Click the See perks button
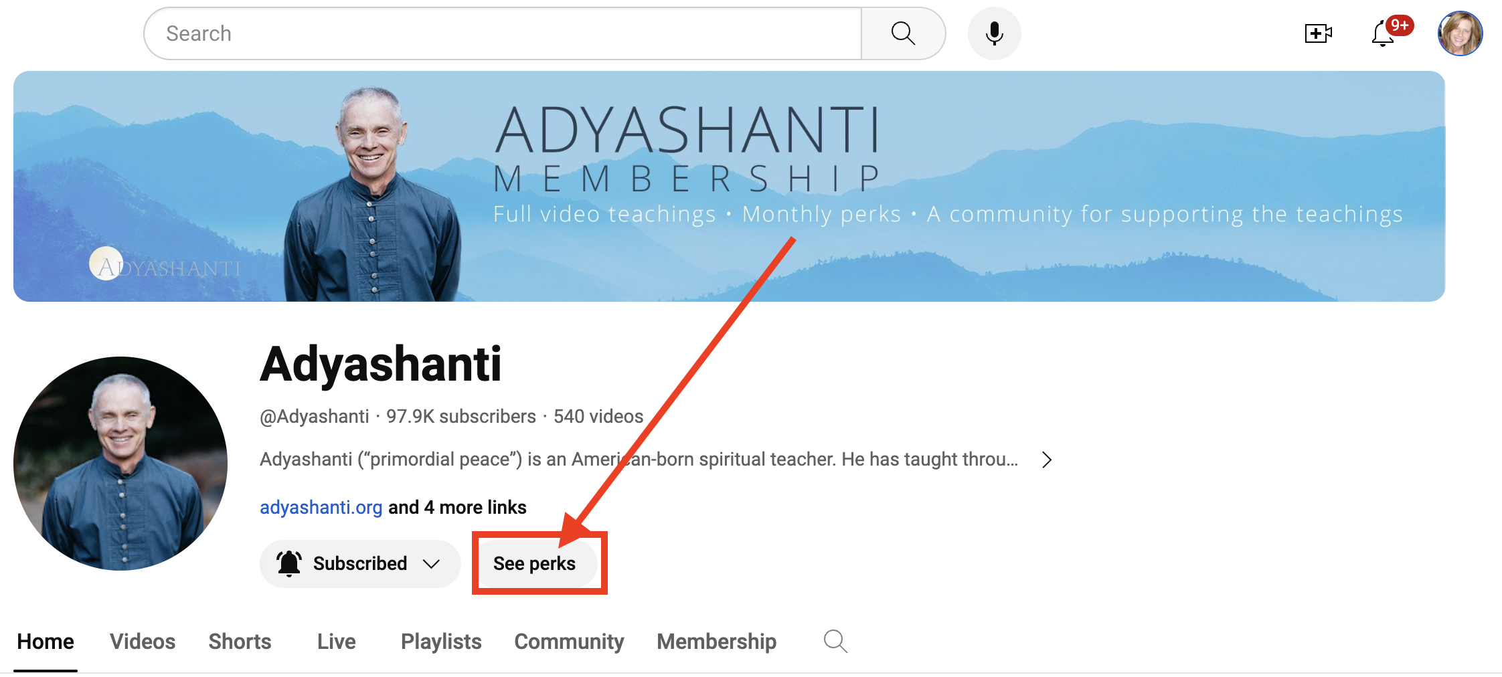1502x677 pixels. pyautogui.click(x=534, y=563)
